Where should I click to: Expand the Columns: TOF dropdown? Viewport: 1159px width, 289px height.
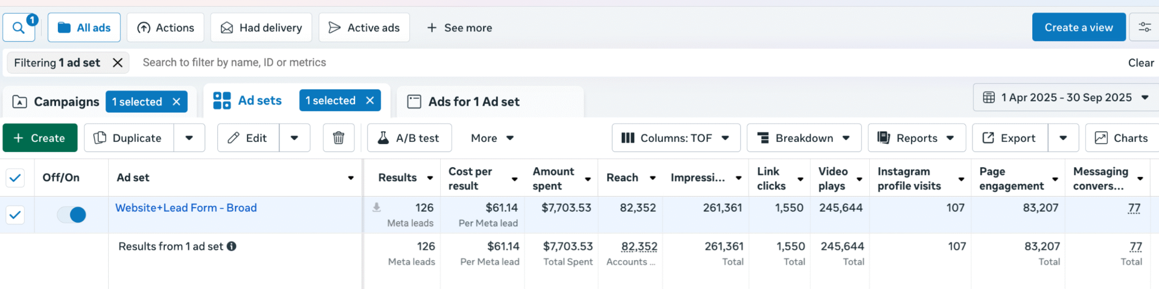coord(675,138)
